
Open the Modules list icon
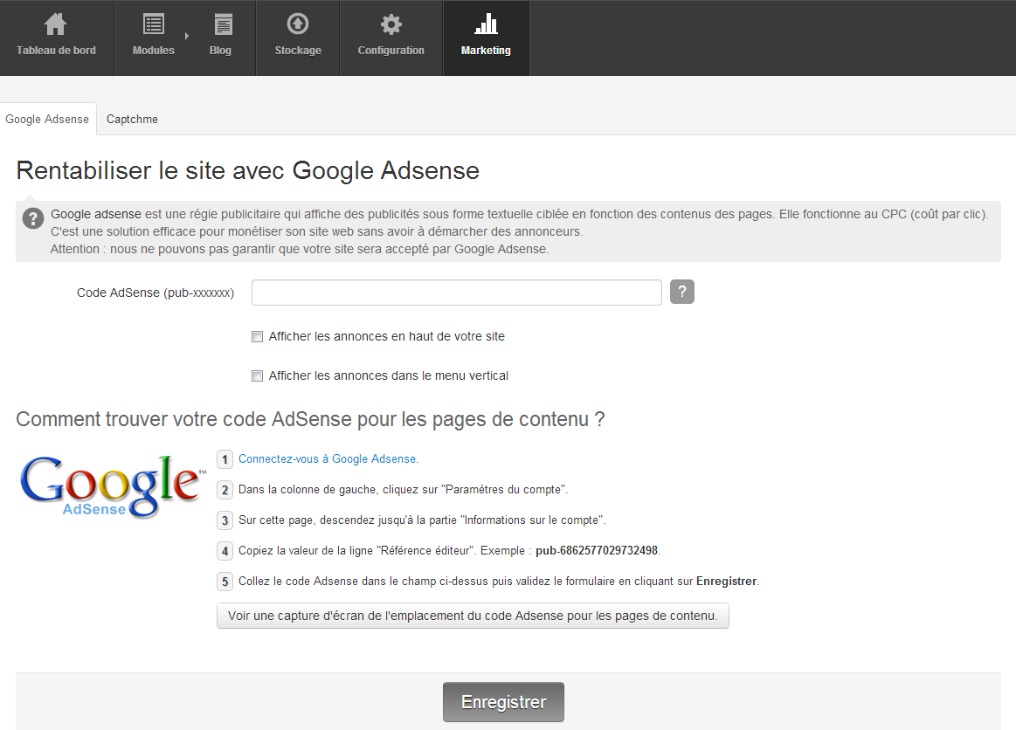[x=154, y=24]
